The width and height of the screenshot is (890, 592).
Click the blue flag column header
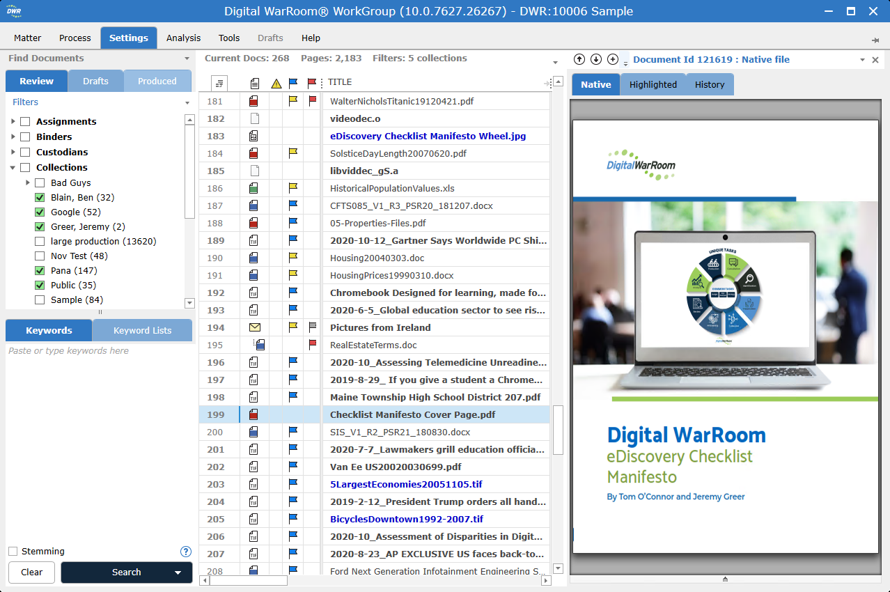293,83
